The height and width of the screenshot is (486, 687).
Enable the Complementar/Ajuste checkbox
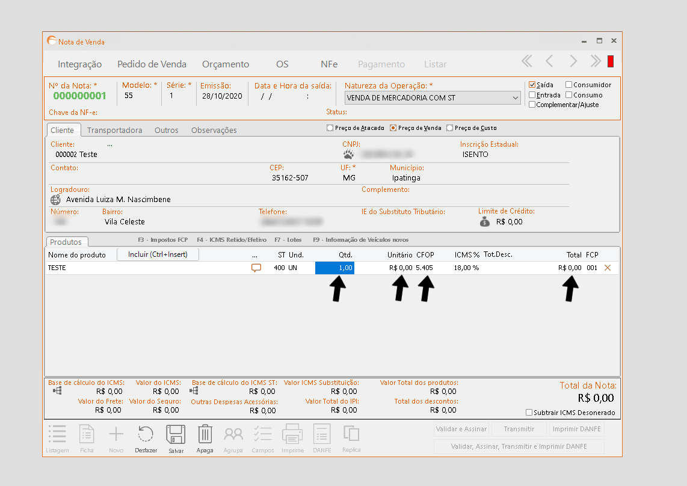532,104
